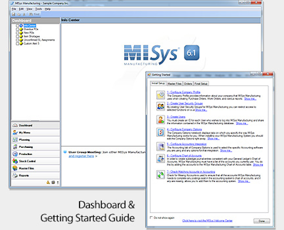Screen dimensions: 284x230
Task: Click the visit MISys Welcome Center link
Action: (207, 221)
